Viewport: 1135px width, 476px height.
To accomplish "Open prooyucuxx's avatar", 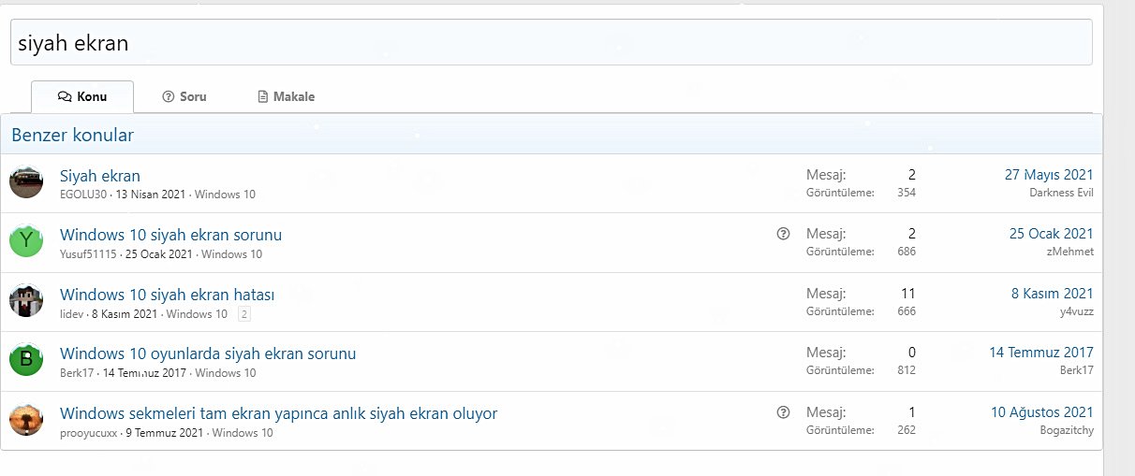I will [x=26, y=420].
